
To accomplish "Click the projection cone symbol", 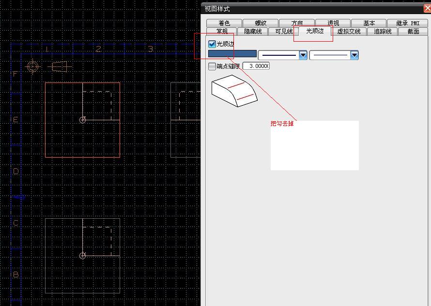I will (60, 66).
